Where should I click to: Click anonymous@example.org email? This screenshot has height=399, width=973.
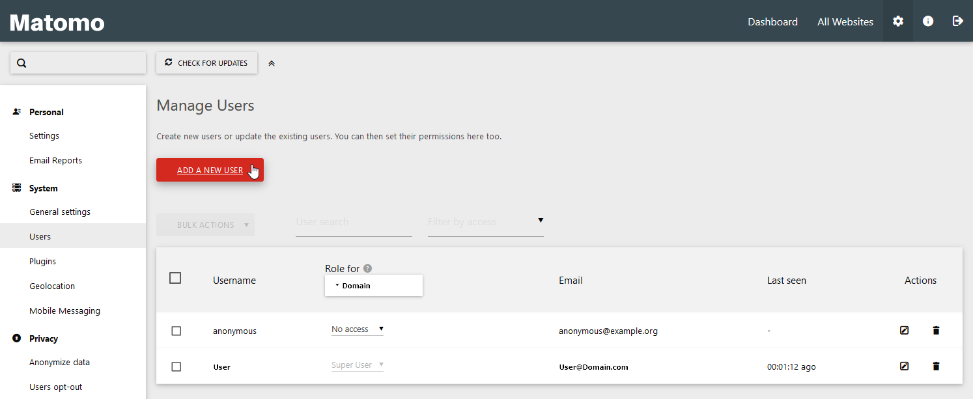pos(608,331)
